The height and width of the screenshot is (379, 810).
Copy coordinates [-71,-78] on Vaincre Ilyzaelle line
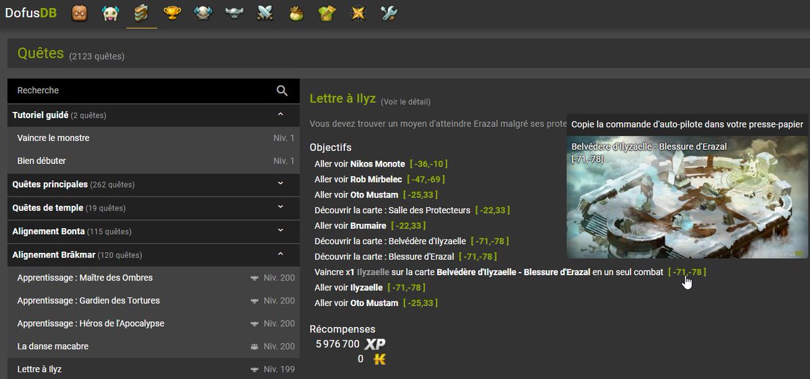point(686,272)
